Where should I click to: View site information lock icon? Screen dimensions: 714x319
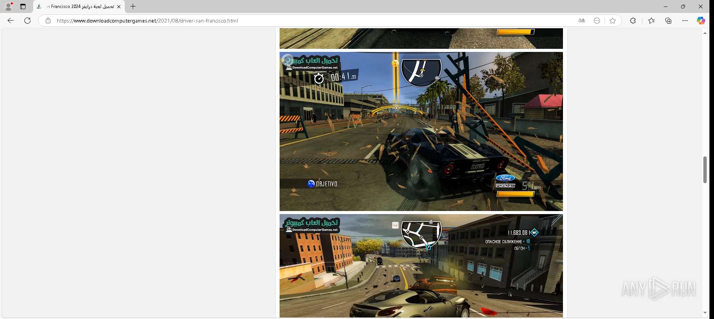point(48,21)
